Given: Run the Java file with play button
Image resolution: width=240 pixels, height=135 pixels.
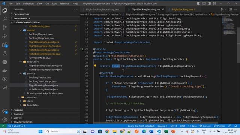Looking at the screenshot, I should [222, 9].
